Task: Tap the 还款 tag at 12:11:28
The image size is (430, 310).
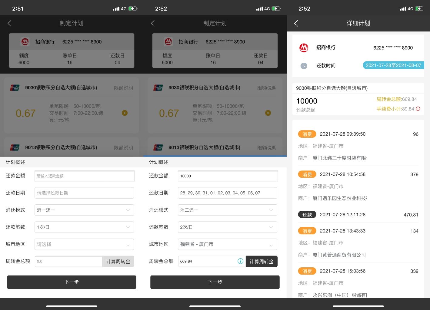Action: [x=307, y=215]
